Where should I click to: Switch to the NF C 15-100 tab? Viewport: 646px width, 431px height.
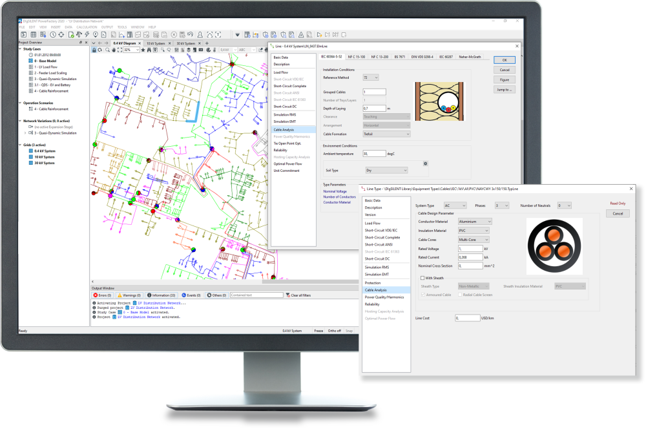[x=357, y=57]
